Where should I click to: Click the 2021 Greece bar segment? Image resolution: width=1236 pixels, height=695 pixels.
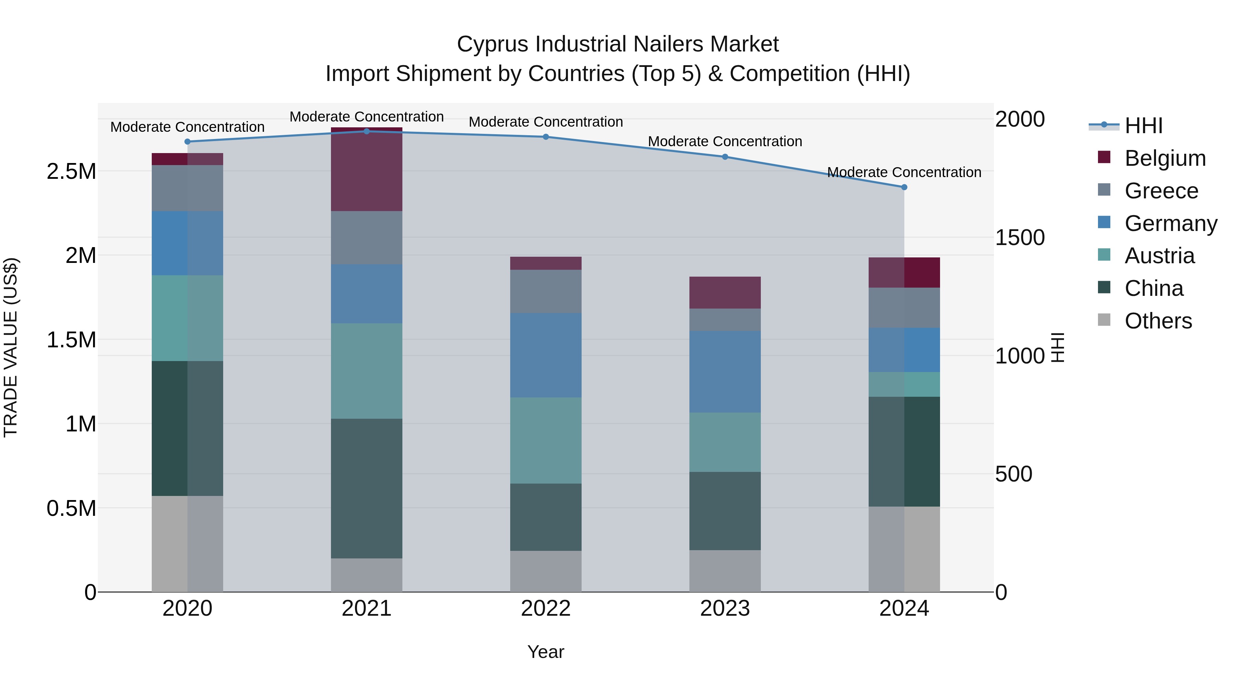point(367,238)
